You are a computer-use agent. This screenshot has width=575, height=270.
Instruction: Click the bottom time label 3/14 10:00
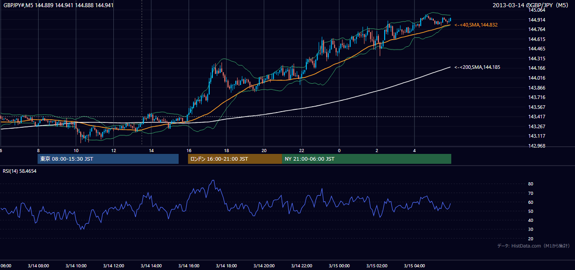(76, 265)
